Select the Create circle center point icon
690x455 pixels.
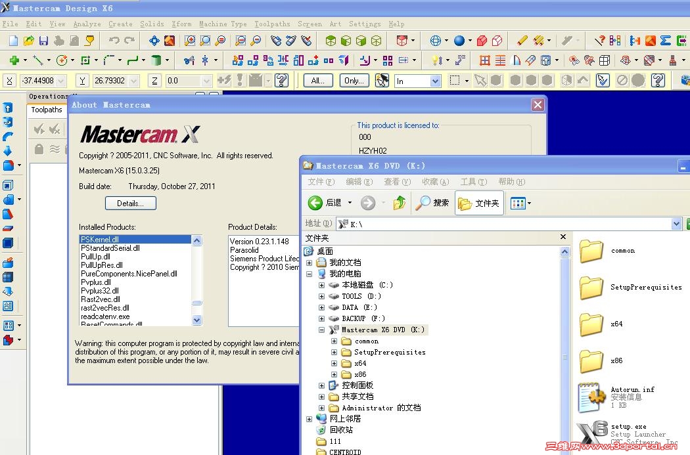62,60
